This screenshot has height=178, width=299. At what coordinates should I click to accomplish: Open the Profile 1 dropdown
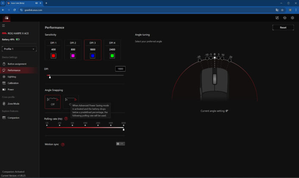[19, 49]
